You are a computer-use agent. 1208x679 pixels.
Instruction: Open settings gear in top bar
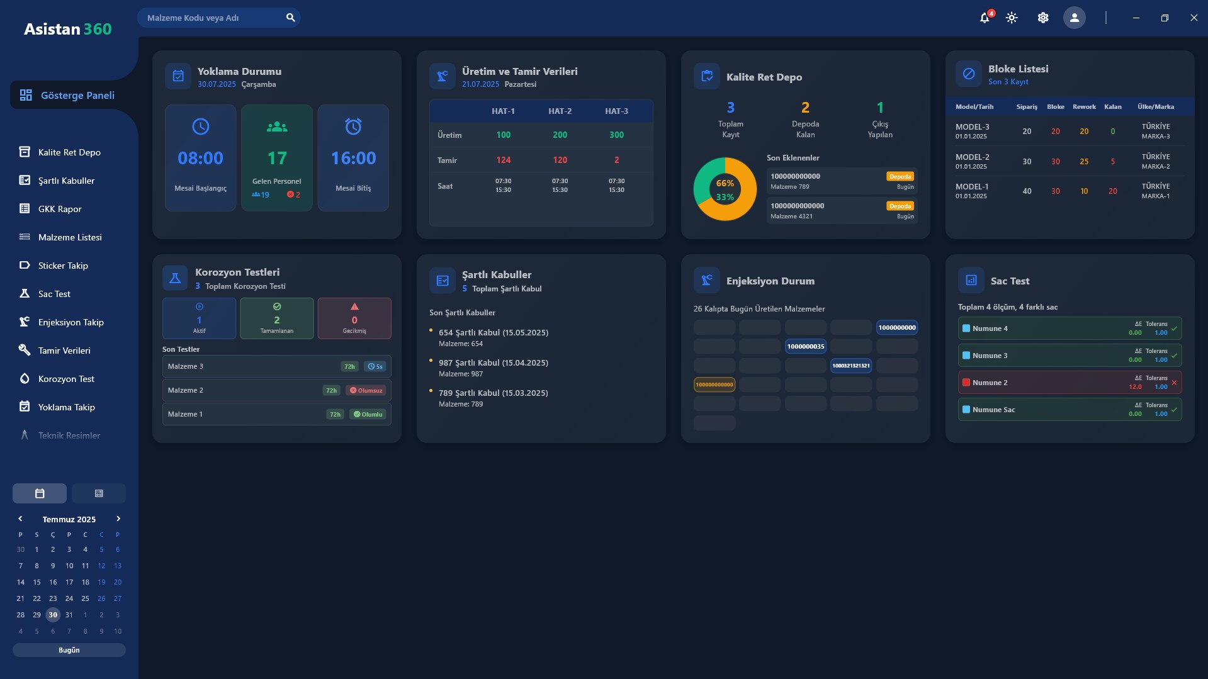[1043, 18]
